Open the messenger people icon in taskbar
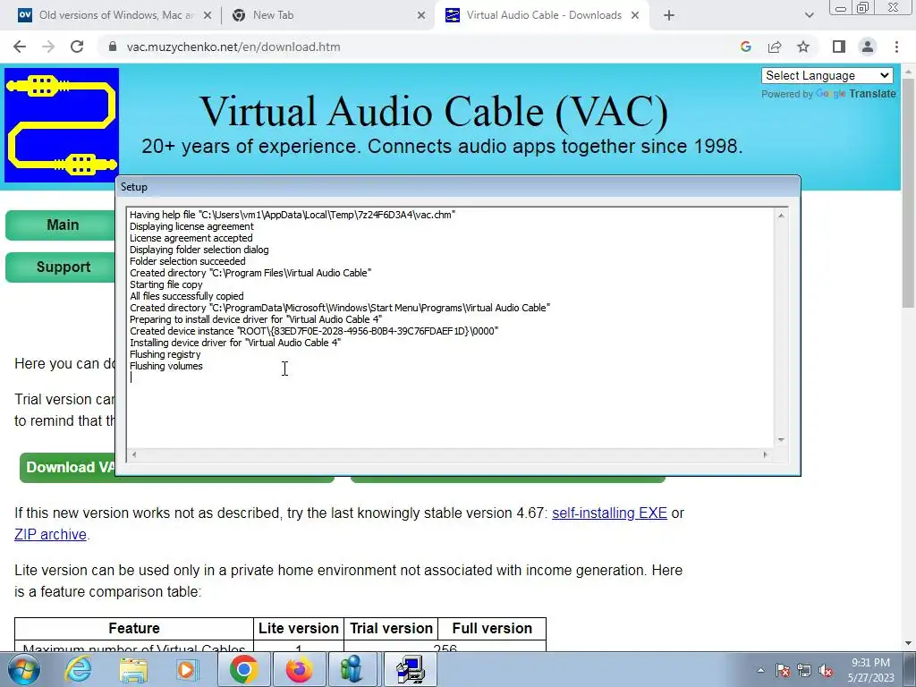The height and width of the screenshot is (687, 916). tap(352, 669)
